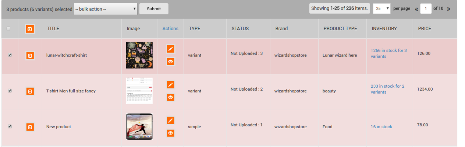Click orange icon for New product row
Screen dimensions: 465x147
(30, 127)
